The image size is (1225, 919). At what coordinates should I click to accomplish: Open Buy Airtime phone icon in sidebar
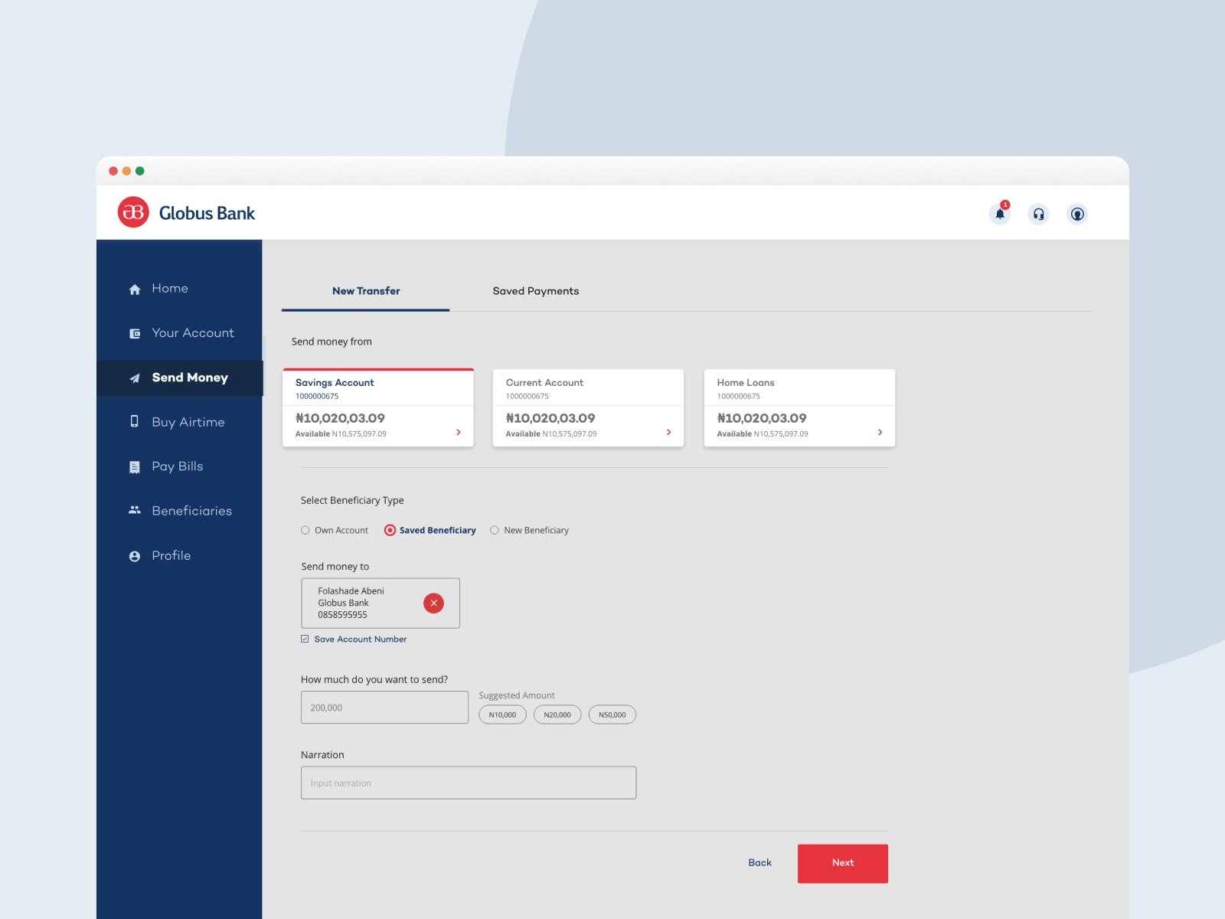pos(135,422)
